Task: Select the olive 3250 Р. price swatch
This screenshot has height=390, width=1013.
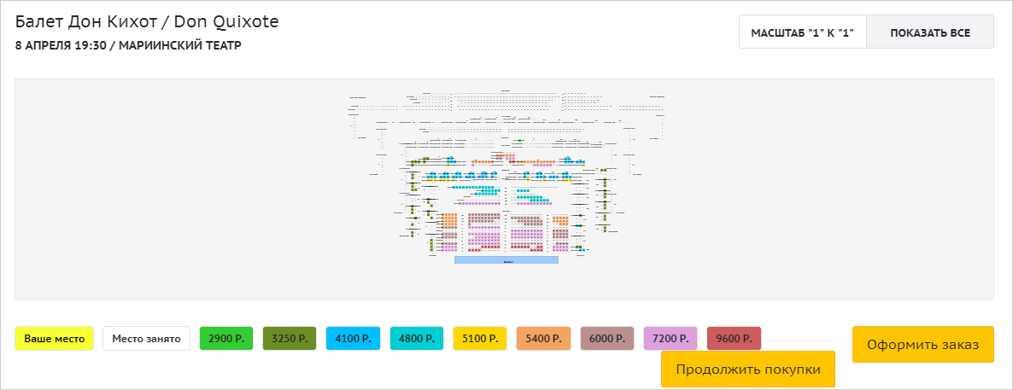Action: [290, 339]
